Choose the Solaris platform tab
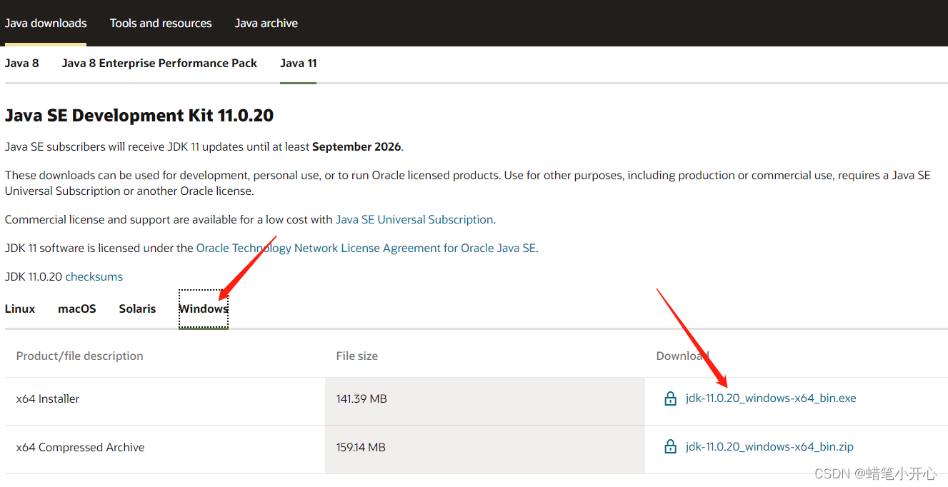The height and width of the screenshot is (487, 948). tap(137, 308)
